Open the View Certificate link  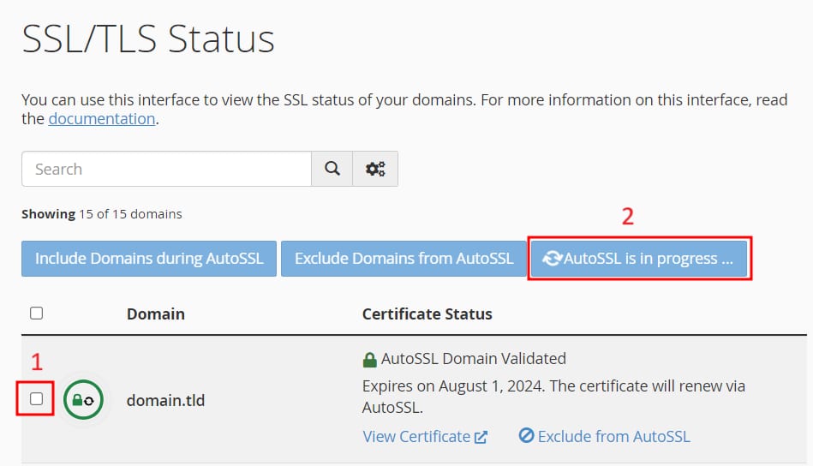tap(416, 437)
